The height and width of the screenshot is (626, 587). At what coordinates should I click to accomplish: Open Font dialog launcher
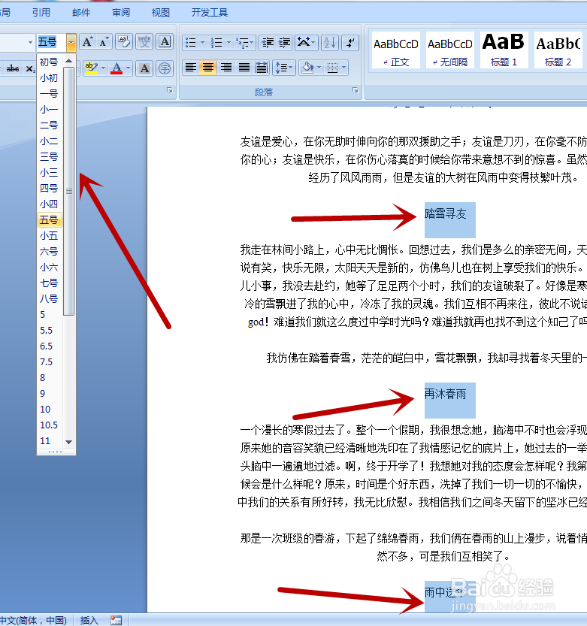(170, 91)
